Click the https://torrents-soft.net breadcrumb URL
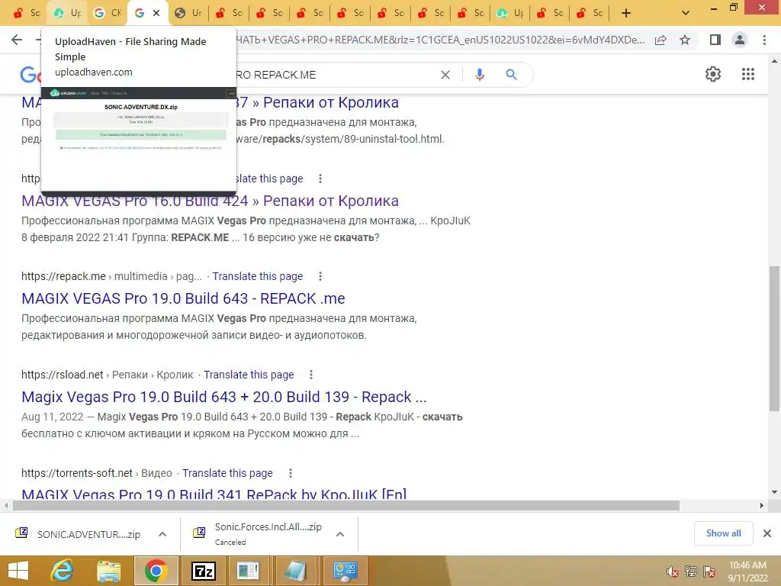This screenshot has height=586, width=781. (x=77, y=473)
